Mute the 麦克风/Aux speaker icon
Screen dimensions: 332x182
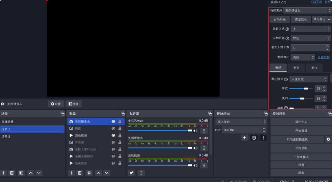[195, 131]
